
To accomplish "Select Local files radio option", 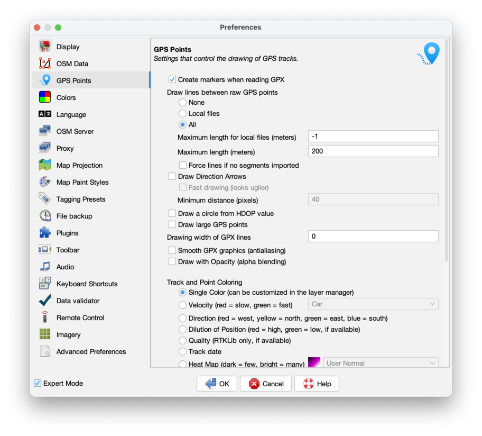I will click(183, 113).
